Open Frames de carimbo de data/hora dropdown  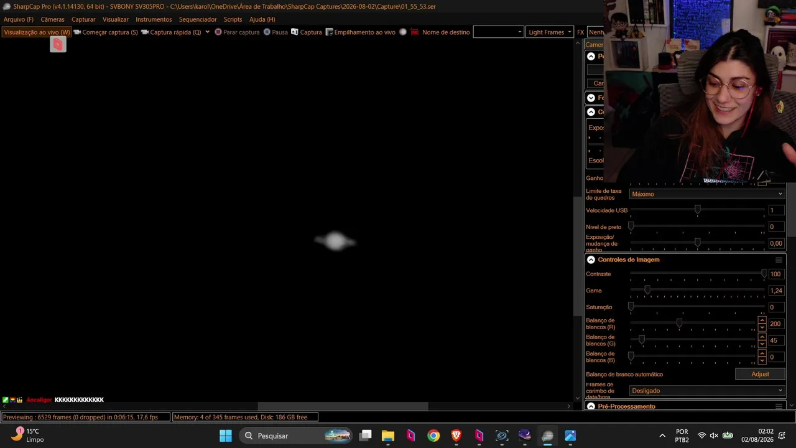coord(707,391)
